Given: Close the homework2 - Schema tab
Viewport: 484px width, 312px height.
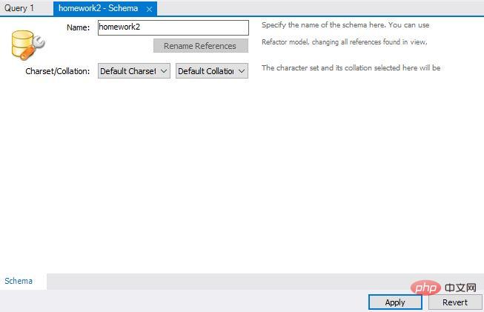Looking at the screenshot, I should point(149,9).
